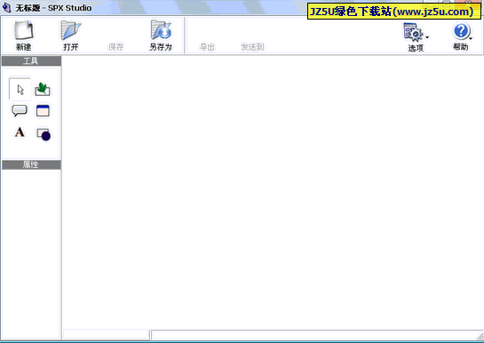Create a new file with 新建

point(24,36)
